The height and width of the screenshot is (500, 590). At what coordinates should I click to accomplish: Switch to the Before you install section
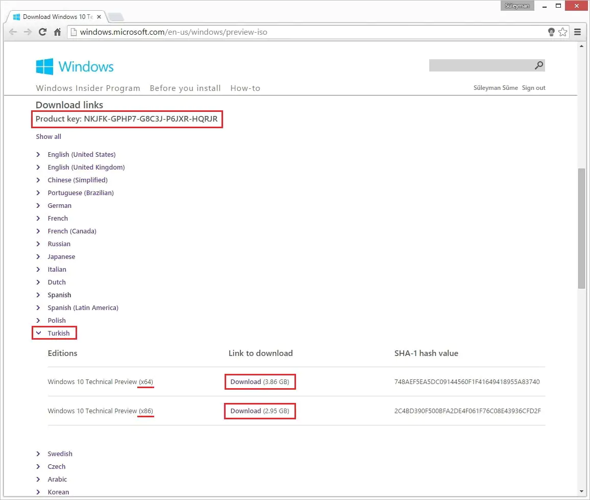(185, 88)
